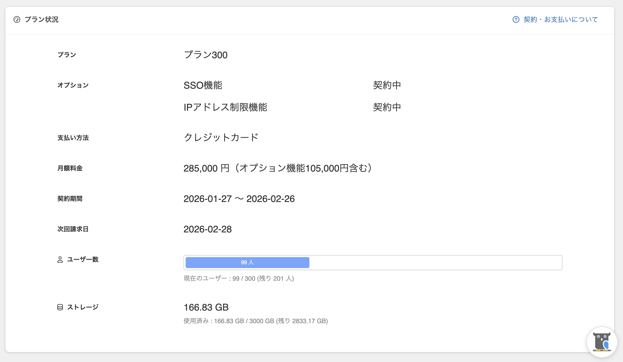Select the SSO機能 option entry
Screen dimensions: 623x362
pyautogui.click(x=203, y=85)
